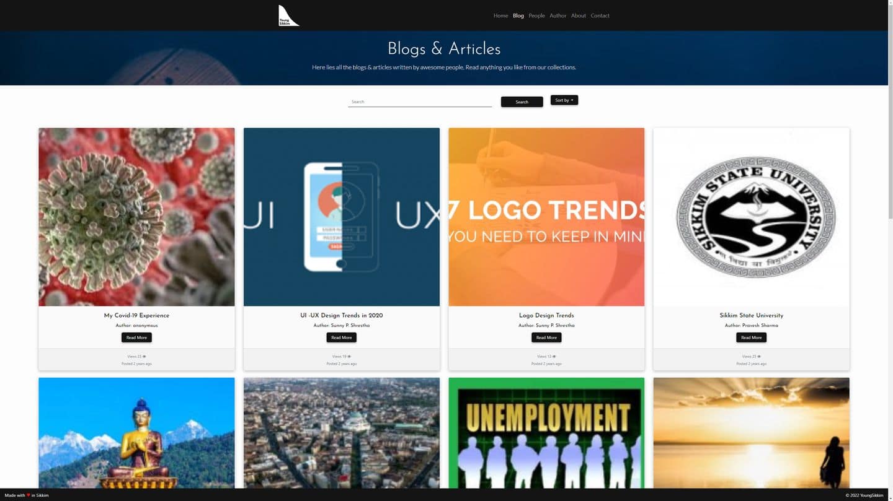Image resolution: width=893 pixels, height=501 pixels.
Task: Click eye icon under Logo Design Trends card
Action: (554, 357)
